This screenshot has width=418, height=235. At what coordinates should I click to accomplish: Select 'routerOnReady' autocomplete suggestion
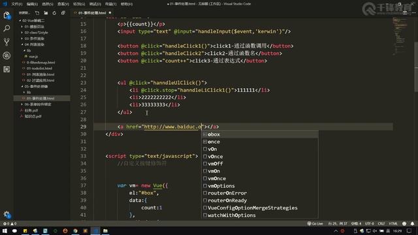pos(260,200)
